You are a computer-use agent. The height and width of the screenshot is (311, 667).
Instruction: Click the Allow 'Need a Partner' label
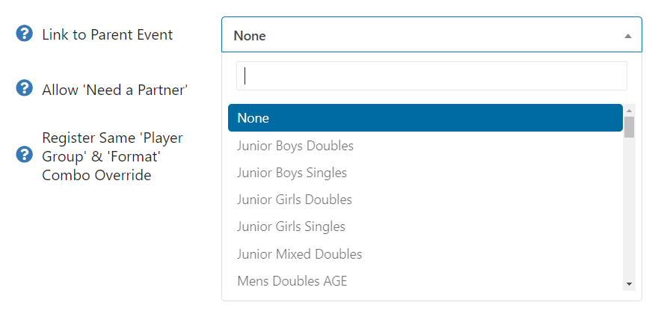pyautogui.click(x=114, y=90)
